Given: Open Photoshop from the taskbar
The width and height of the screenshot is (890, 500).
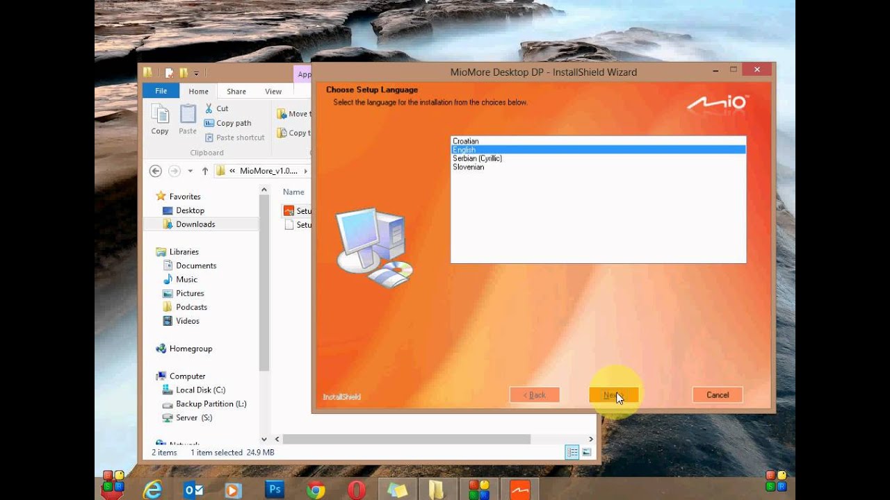Looking at the screenshot, I should 275,490.
